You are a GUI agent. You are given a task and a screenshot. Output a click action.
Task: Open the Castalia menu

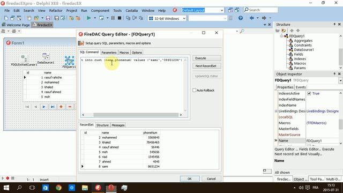pos(131,11)
